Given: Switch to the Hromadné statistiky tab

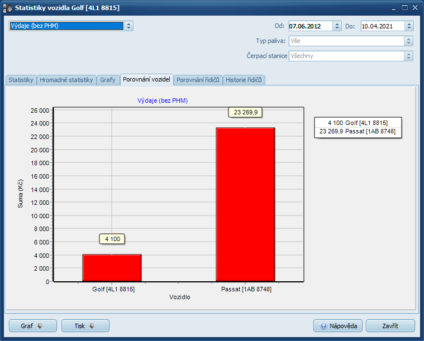Looking at the screenshot, I should click(66, 80).
